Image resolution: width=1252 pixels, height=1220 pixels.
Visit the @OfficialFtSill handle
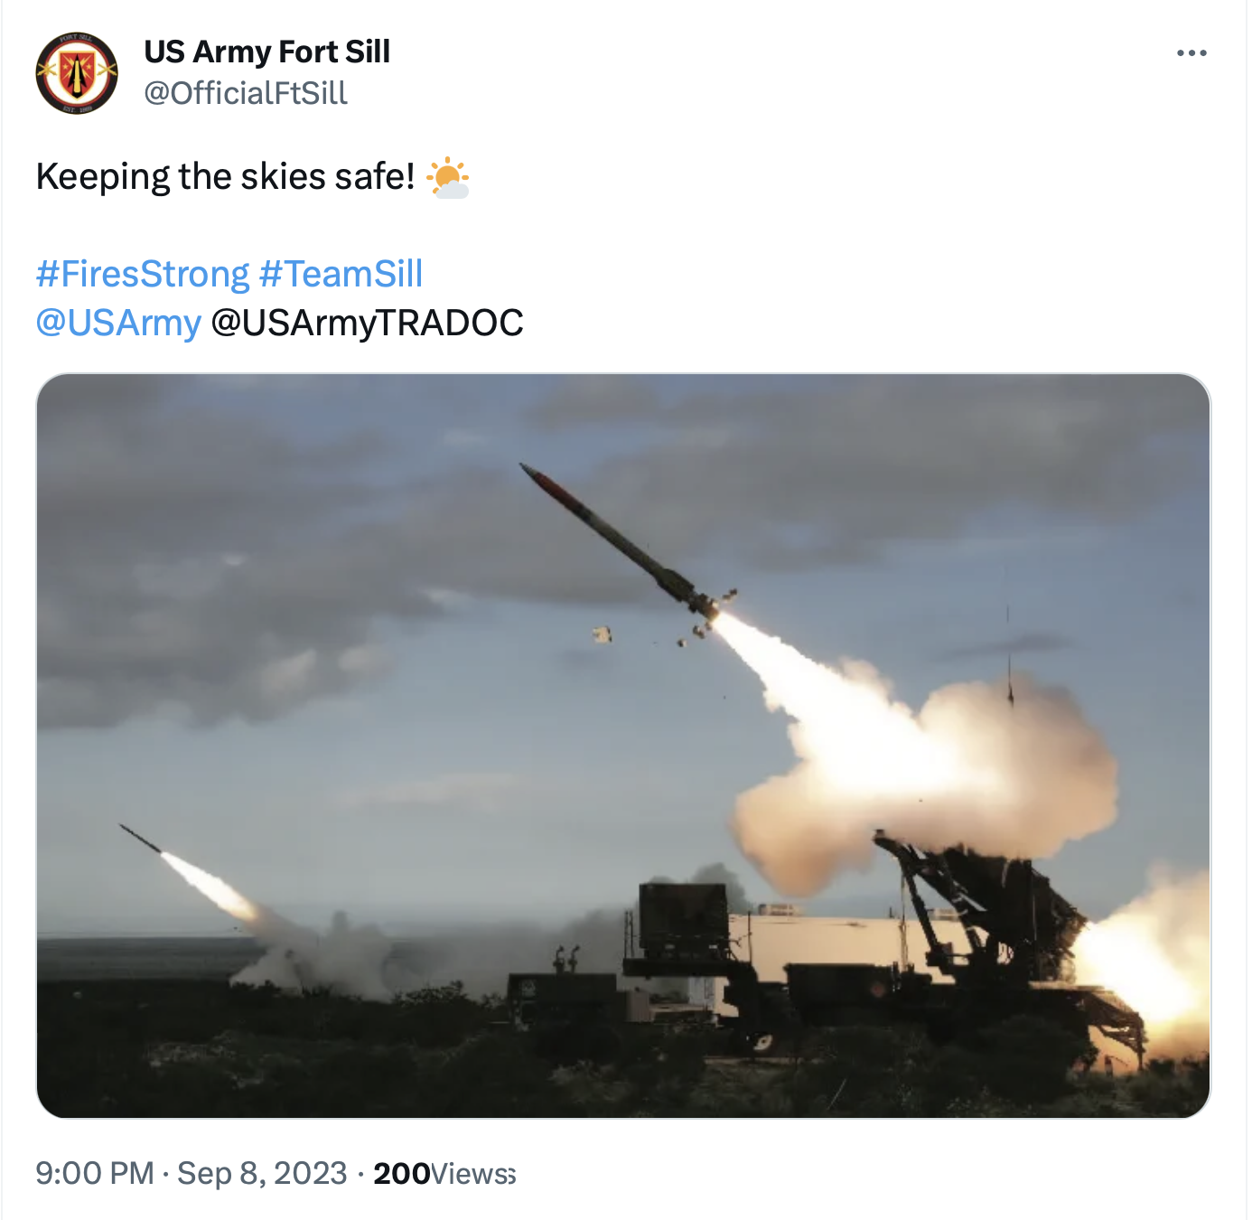pyautogui.click(x=246, y=93)
